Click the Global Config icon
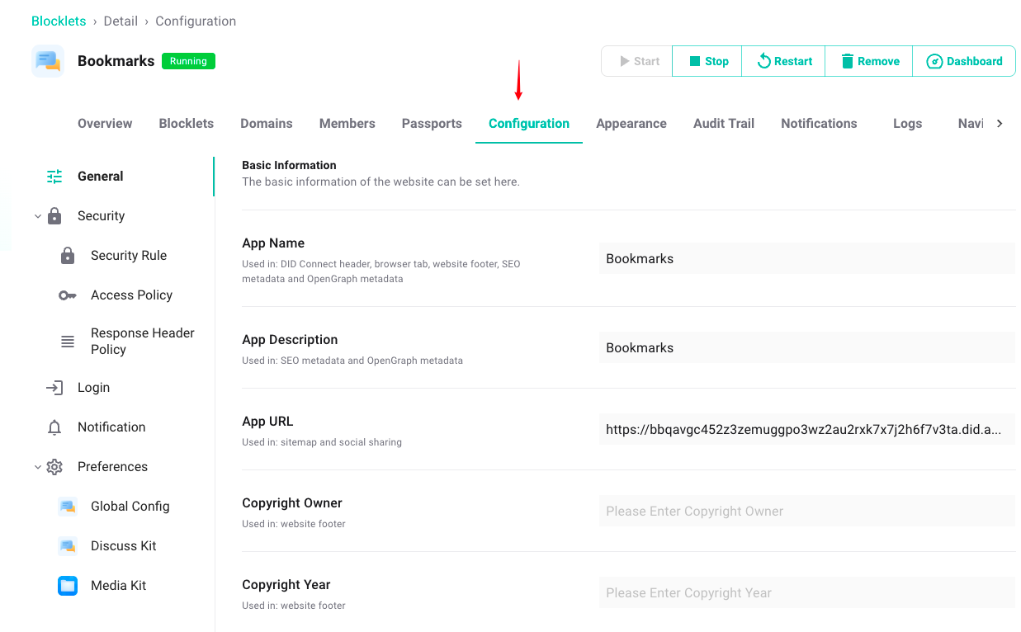This screenshot has height=632, width=1021. point(68,507)
